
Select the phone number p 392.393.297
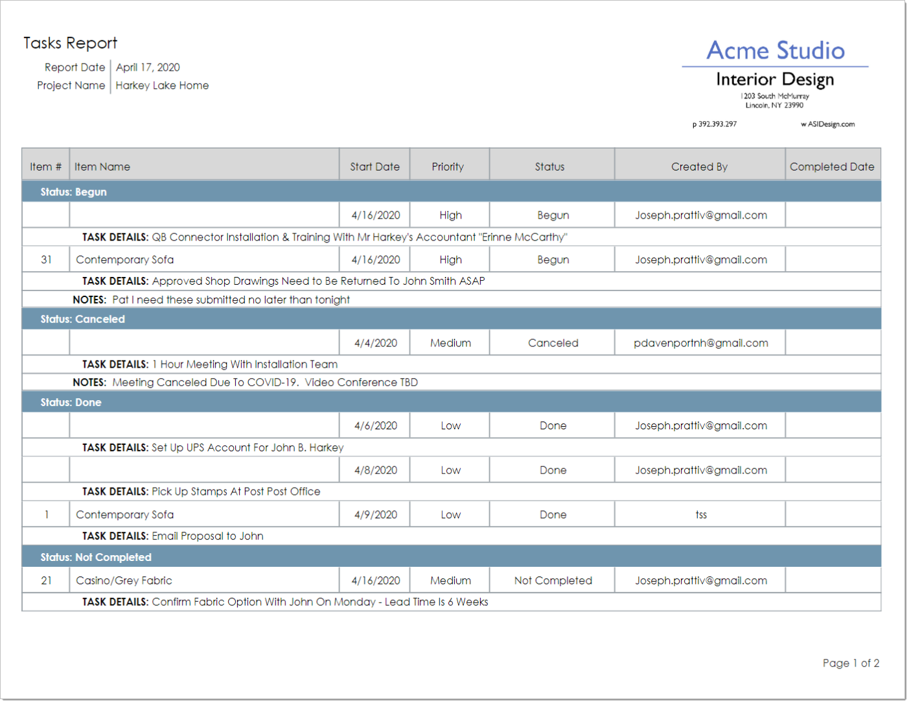point(715,124)
